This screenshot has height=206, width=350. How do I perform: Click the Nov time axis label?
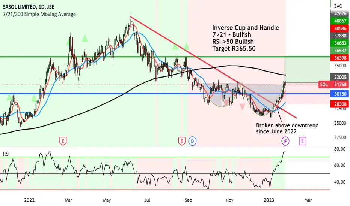click(229, 200)
